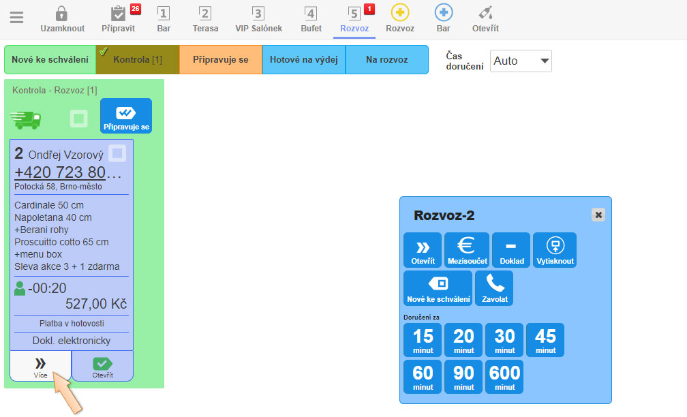687x417 pixels.
Task: Click the Nové ke schválení popup button
Action: (x=438, y=288)
